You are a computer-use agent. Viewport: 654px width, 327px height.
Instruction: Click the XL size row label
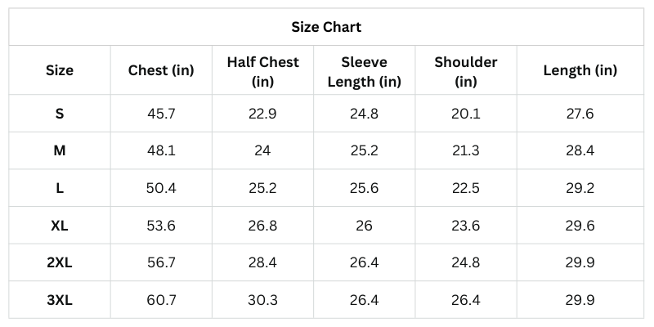pos(60,226)
